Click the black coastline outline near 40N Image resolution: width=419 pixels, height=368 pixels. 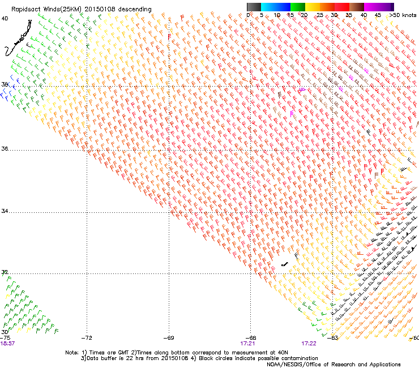(x=18, y=38)
